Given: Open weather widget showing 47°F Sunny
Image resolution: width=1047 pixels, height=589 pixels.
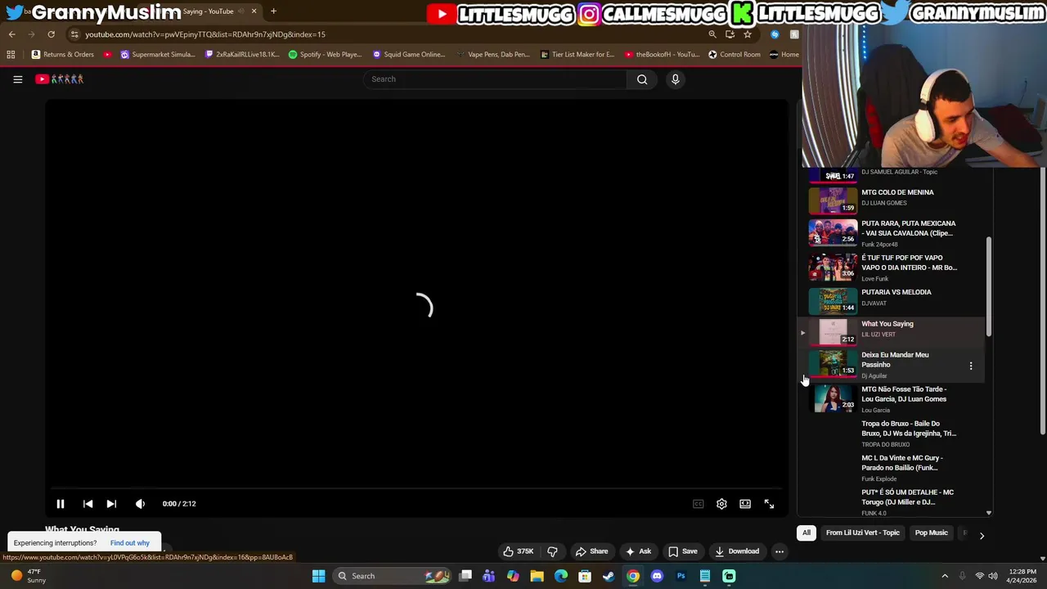Looking at the screenshot, I should tap(27, 576).
